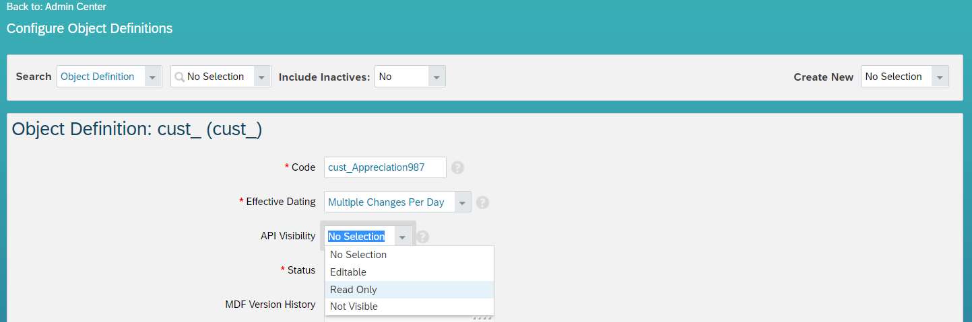Open the Object Definition search type dropdown
Viewport: 972px width, 322px height.
coord(153,77)
